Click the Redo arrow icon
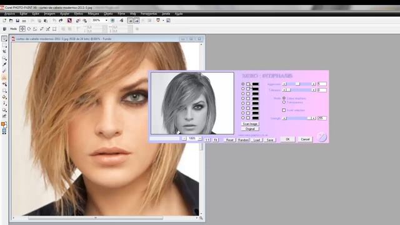 pos(61,21)
